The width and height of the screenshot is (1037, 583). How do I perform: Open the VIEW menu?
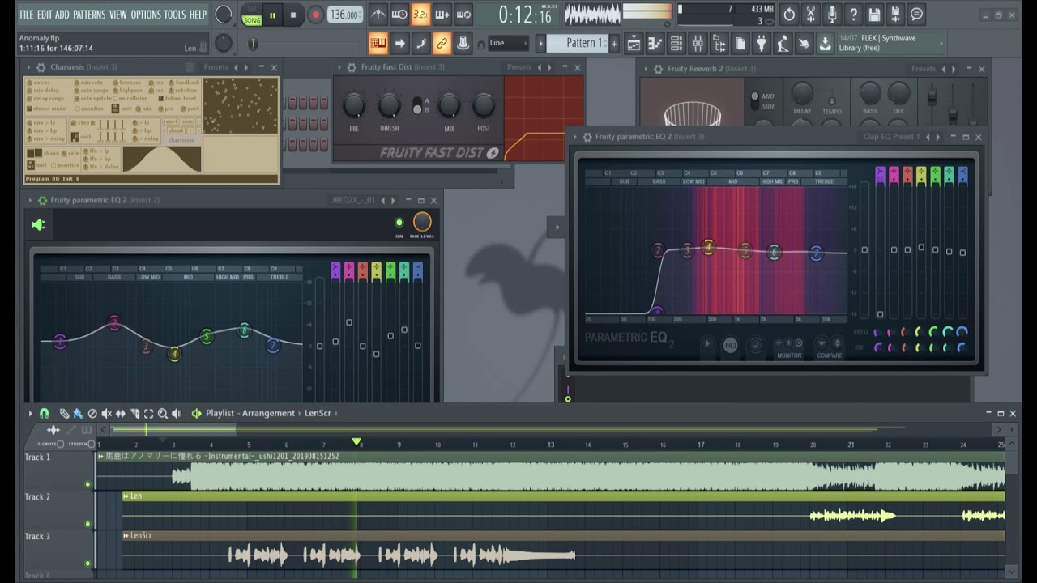pos(118,15)
